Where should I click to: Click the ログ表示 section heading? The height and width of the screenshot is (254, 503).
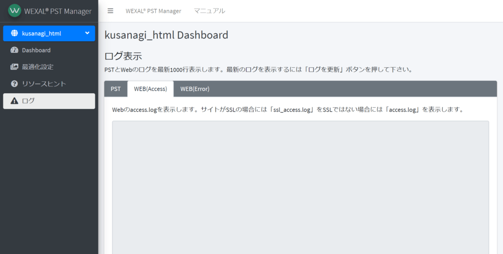[123, 56]
